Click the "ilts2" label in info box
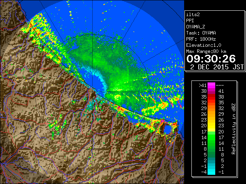The width and height of the screenshot is (246, 184). pos(193,15)
